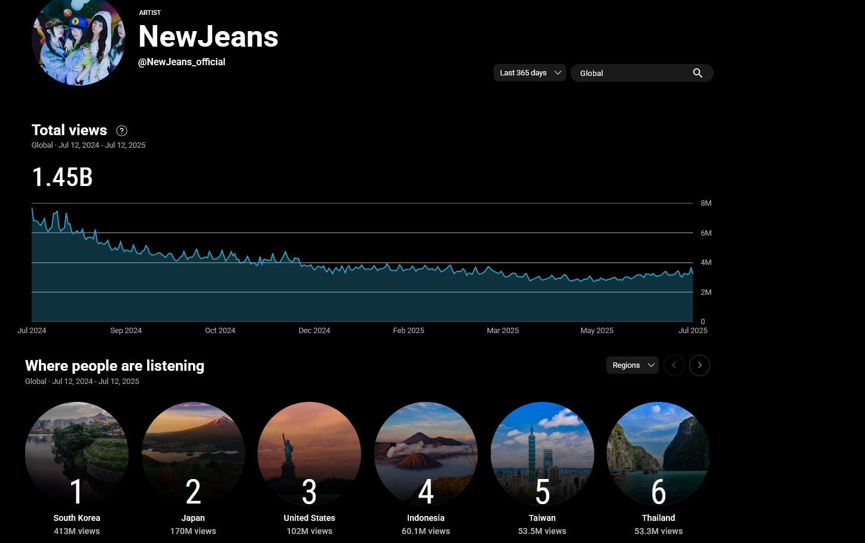Click the Where people are listening heading

click(115, 366)
